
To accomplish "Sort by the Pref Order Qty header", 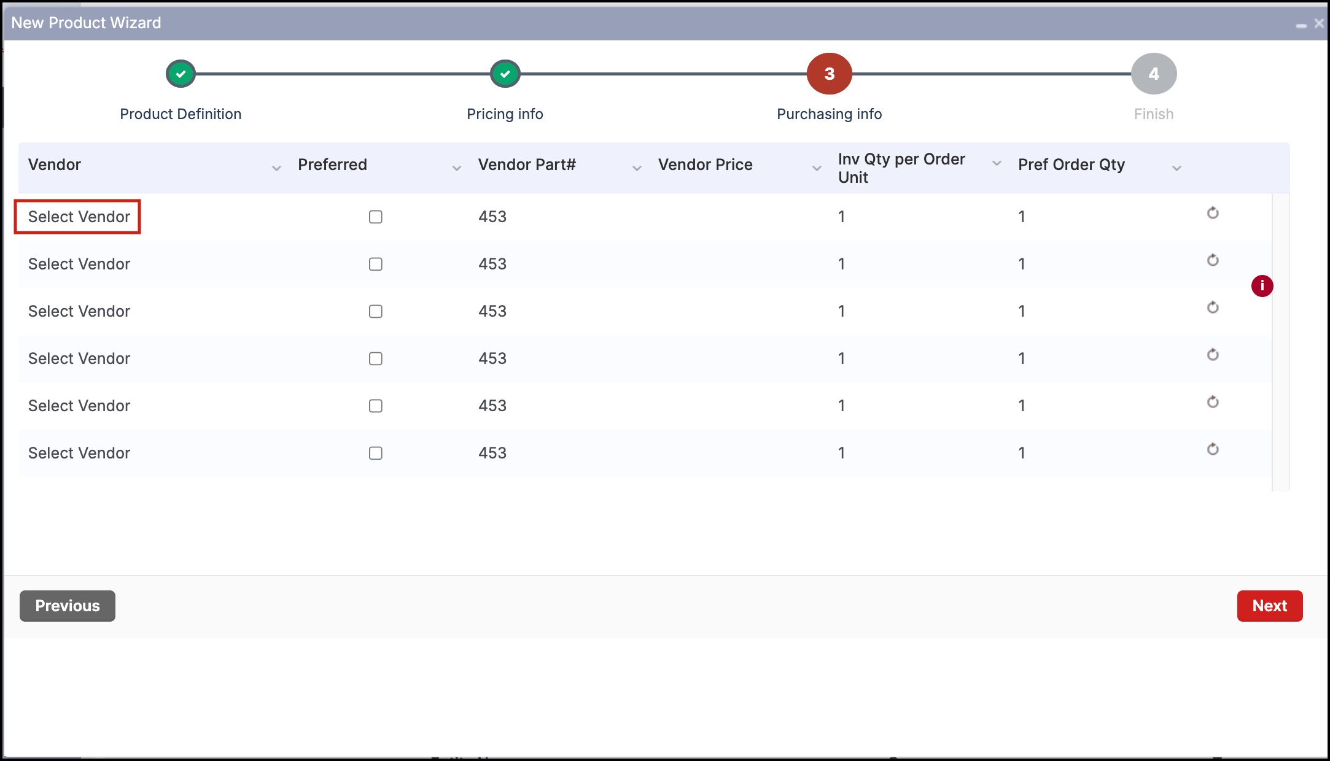I will [x=1071, y=164].
